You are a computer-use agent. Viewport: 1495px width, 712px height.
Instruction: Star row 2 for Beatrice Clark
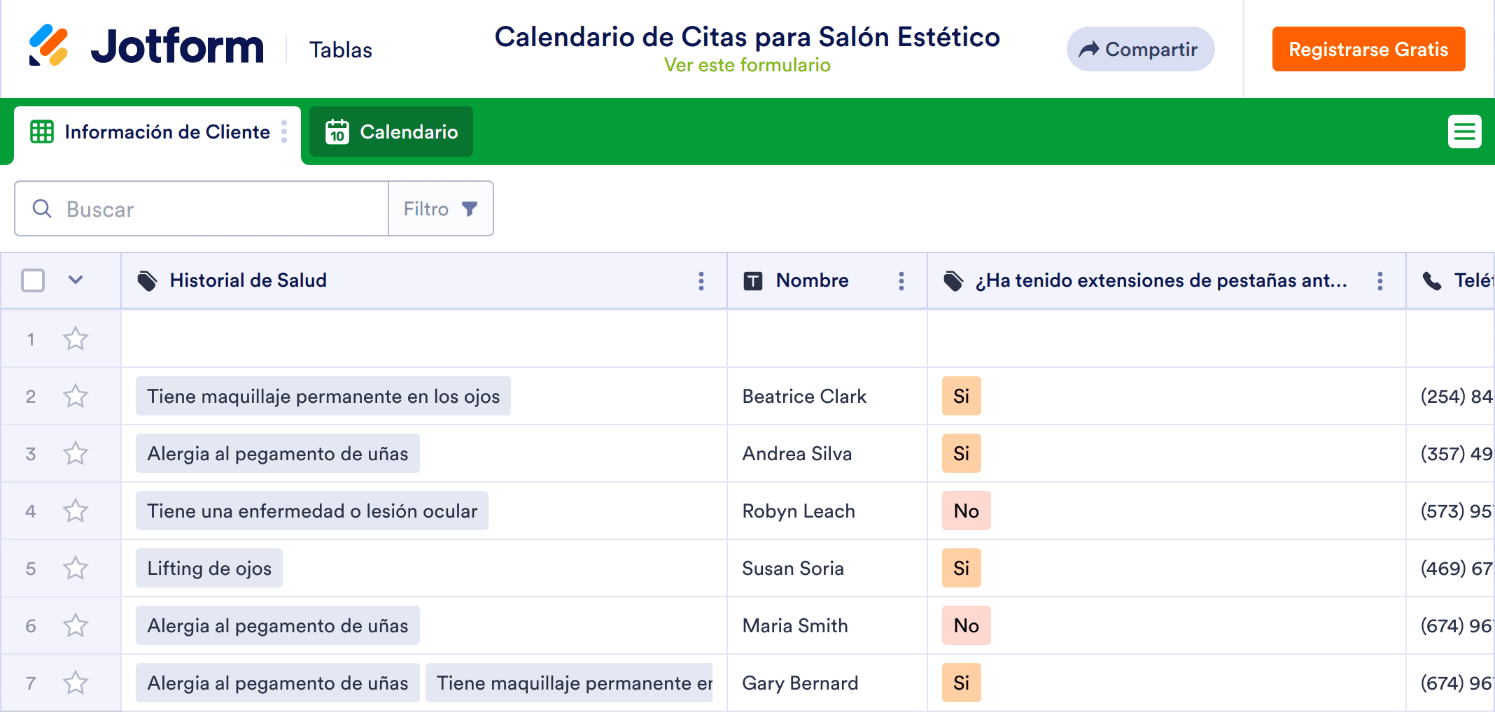tap(76, 397)
